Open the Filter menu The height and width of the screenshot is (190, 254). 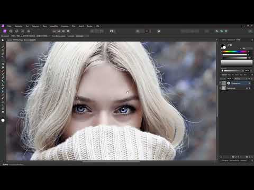click(74, 26)
